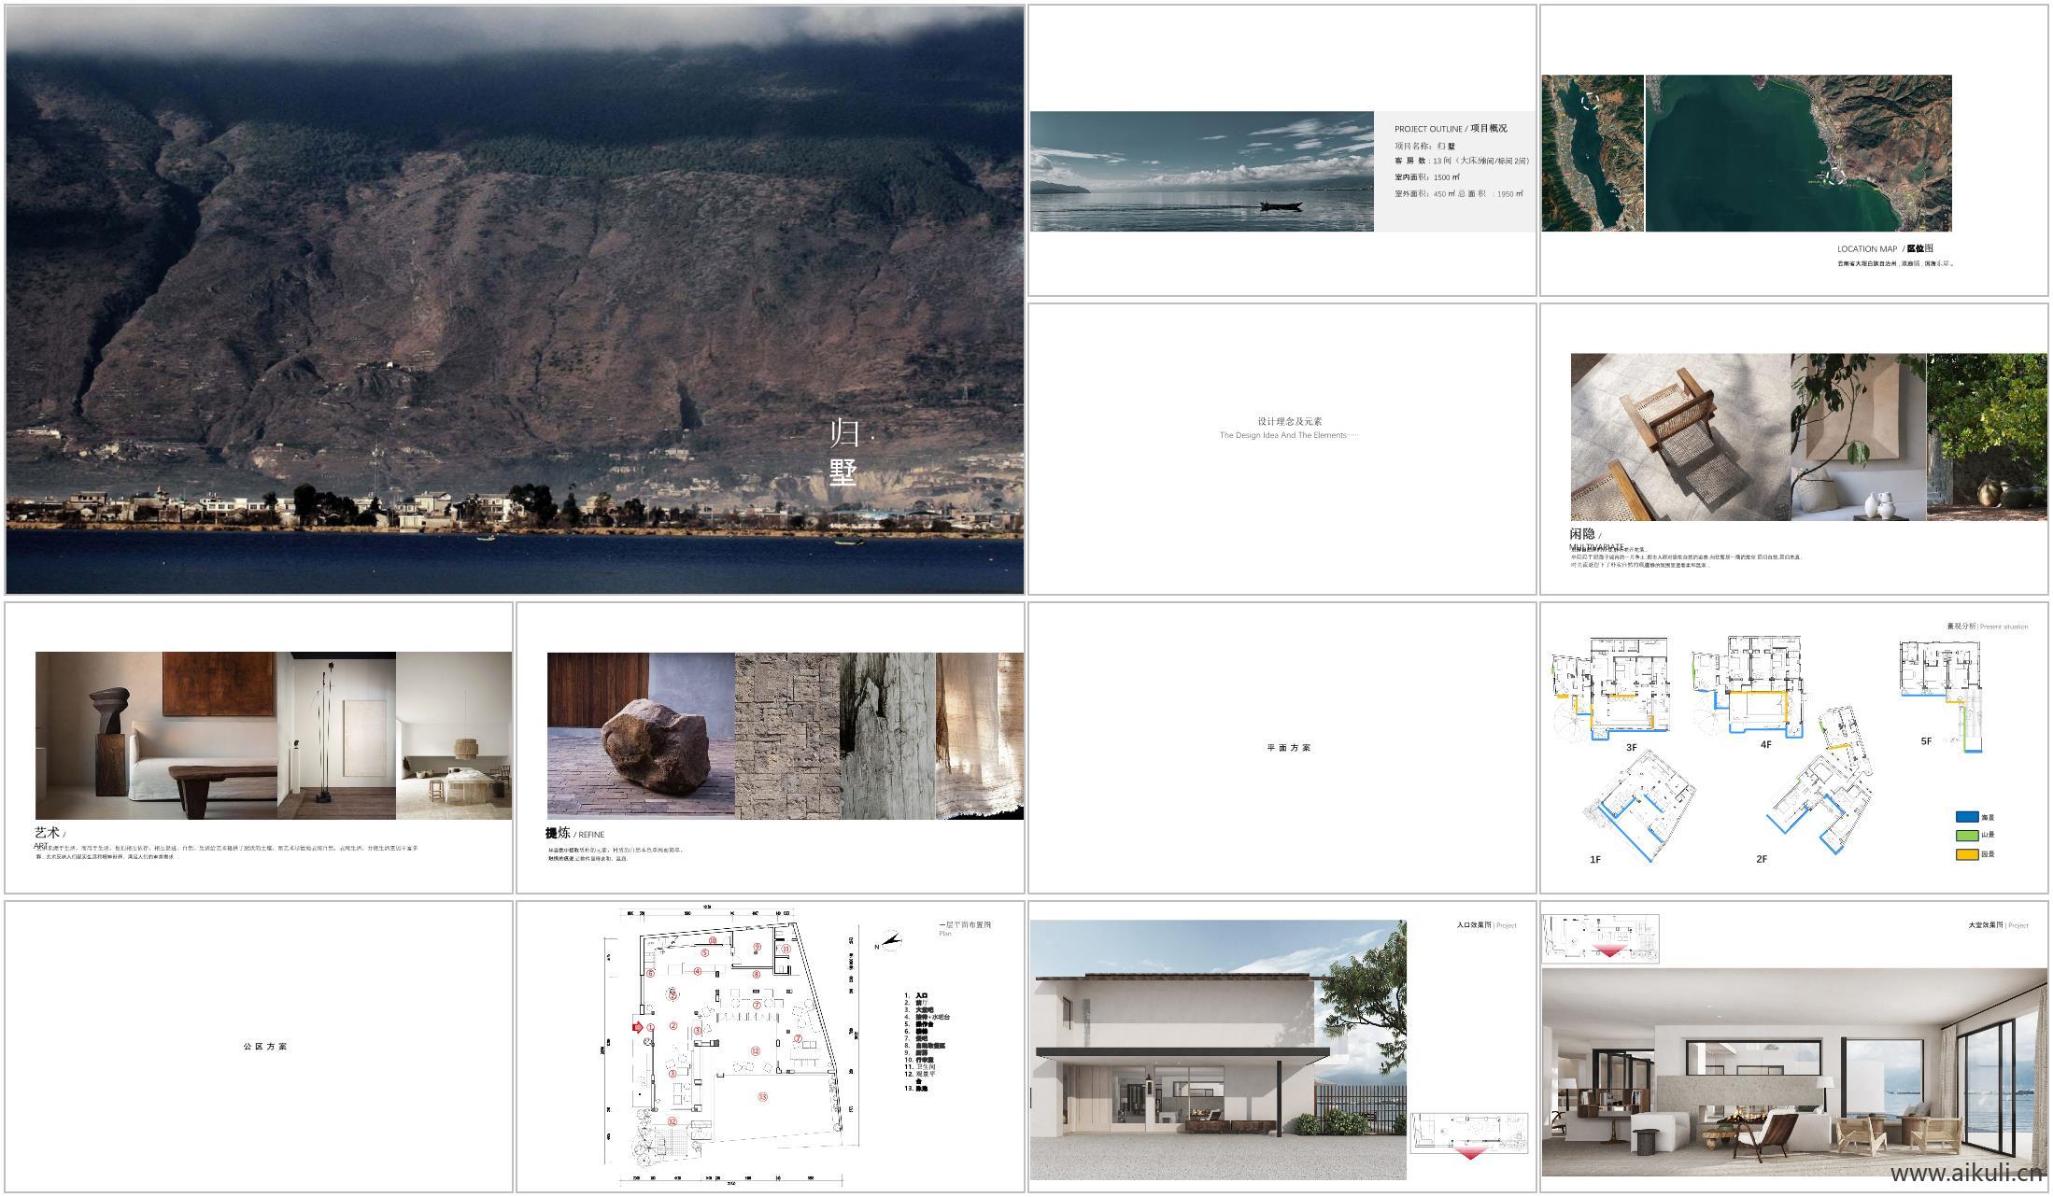Screen dimensions: 2053x1197
Task: Click red view triangle above lobby rendering
Action: tap(1609, 951)
